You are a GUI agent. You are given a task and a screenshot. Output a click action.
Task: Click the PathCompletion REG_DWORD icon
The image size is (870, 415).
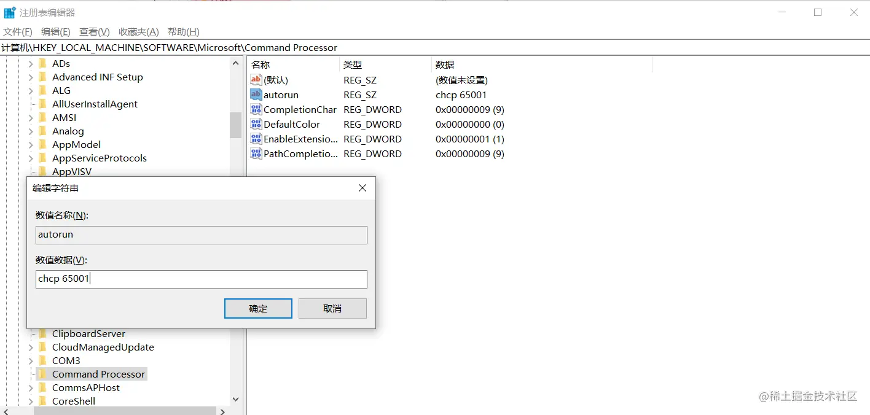pos(255,153)
